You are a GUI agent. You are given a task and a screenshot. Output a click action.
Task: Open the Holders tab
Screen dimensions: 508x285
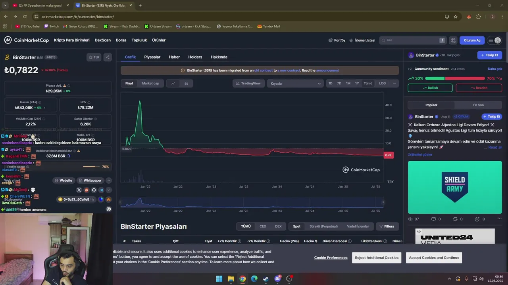click(x=195, y=57)
